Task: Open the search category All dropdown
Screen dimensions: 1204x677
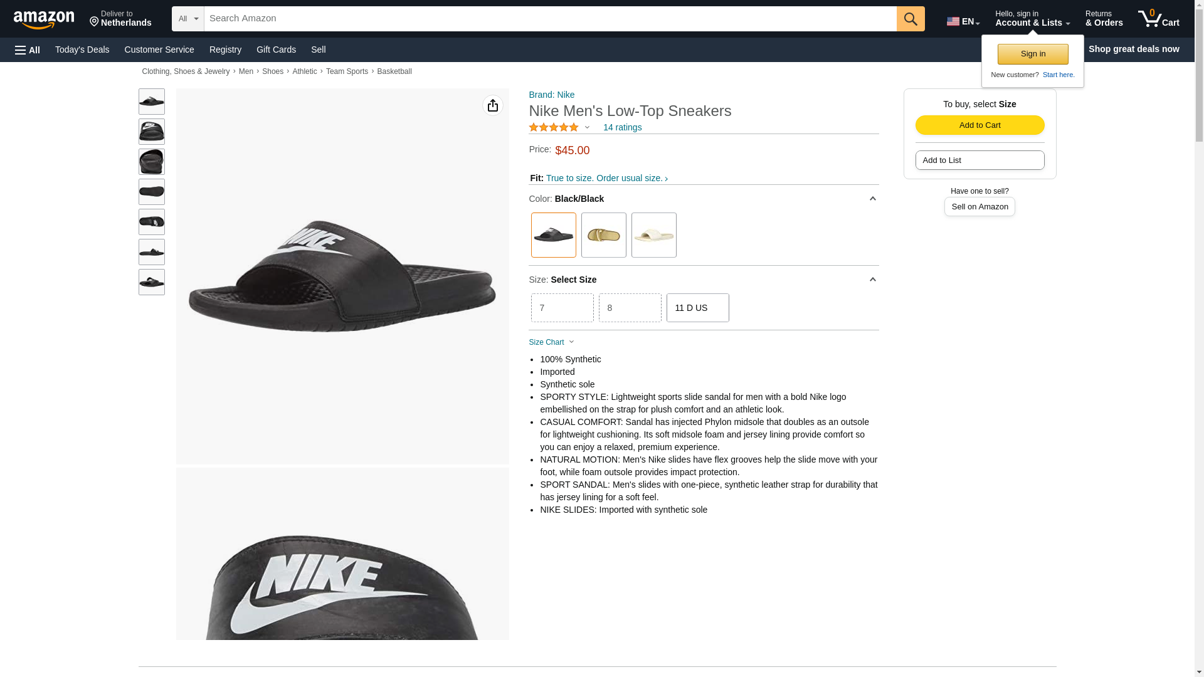Action: coord(187,19)
